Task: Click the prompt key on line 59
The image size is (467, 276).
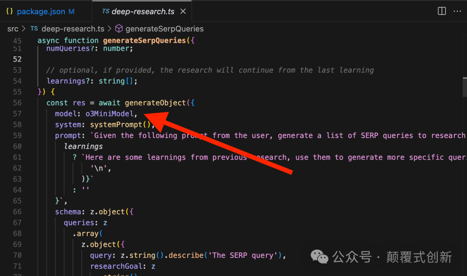Action: coord(68,135)
